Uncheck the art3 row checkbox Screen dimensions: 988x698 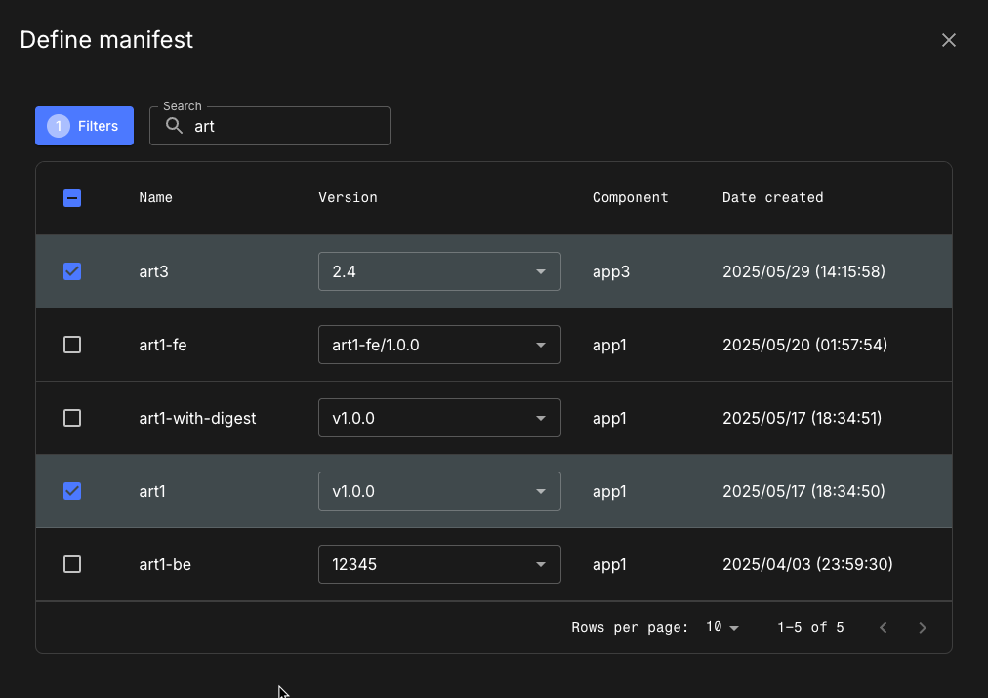click(x=72, y=271)
